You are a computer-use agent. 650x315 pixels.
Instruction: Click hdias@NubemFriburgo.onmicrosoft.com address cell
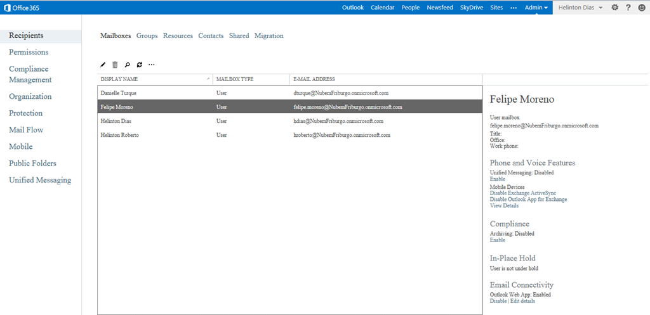tap(338, 121)
